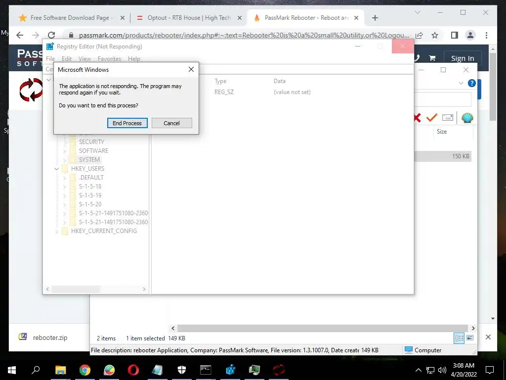Close the Microsoft Windows dialog with X
Viewport: 506px width, 380px height.
(191, 69)
